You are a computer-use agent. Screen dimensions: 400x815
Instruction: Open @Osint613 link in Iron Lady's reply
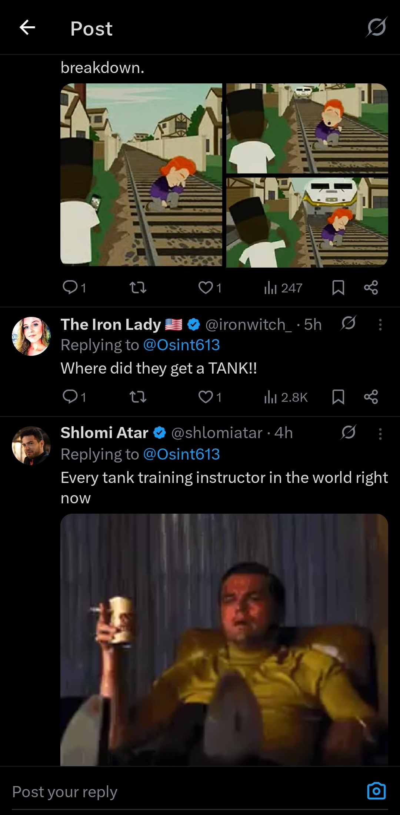pos(181,345)
